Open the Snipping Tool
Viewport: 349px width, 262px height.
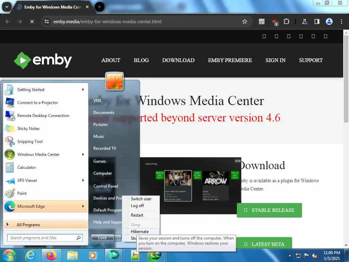coord(46,142)
